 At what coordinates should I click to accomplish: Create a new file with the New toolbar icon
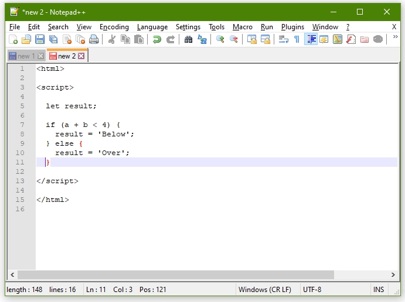(13, 39)
